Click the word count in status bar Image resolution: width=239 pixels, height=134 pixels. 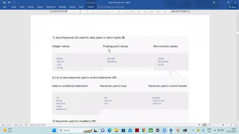(x=18, y=125)
